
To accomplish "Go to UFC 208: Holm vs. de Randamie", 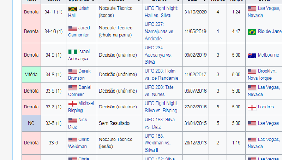I will 160,74.
